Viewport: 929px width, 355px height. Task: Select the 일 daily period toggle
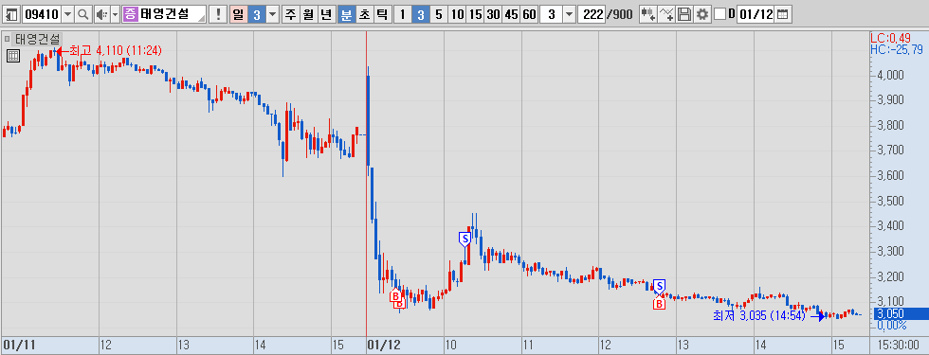click(x=238, y=15)
